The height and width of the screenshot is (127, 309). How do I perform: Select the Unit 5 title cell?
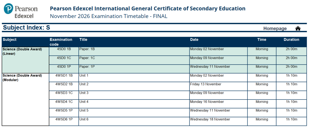134,112
